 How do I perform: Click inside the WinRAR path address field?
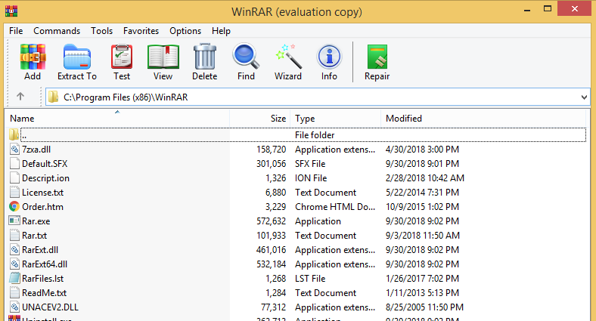[x=303, y=97]
